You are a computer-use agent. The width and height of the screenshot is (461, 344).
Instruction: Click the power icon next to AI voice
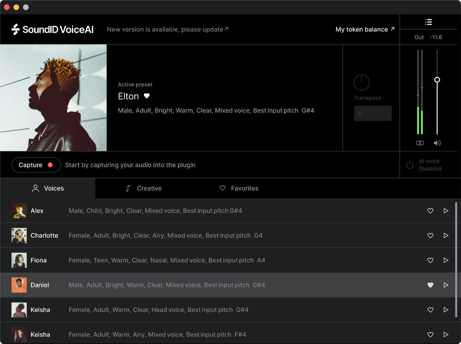[409, 164]
